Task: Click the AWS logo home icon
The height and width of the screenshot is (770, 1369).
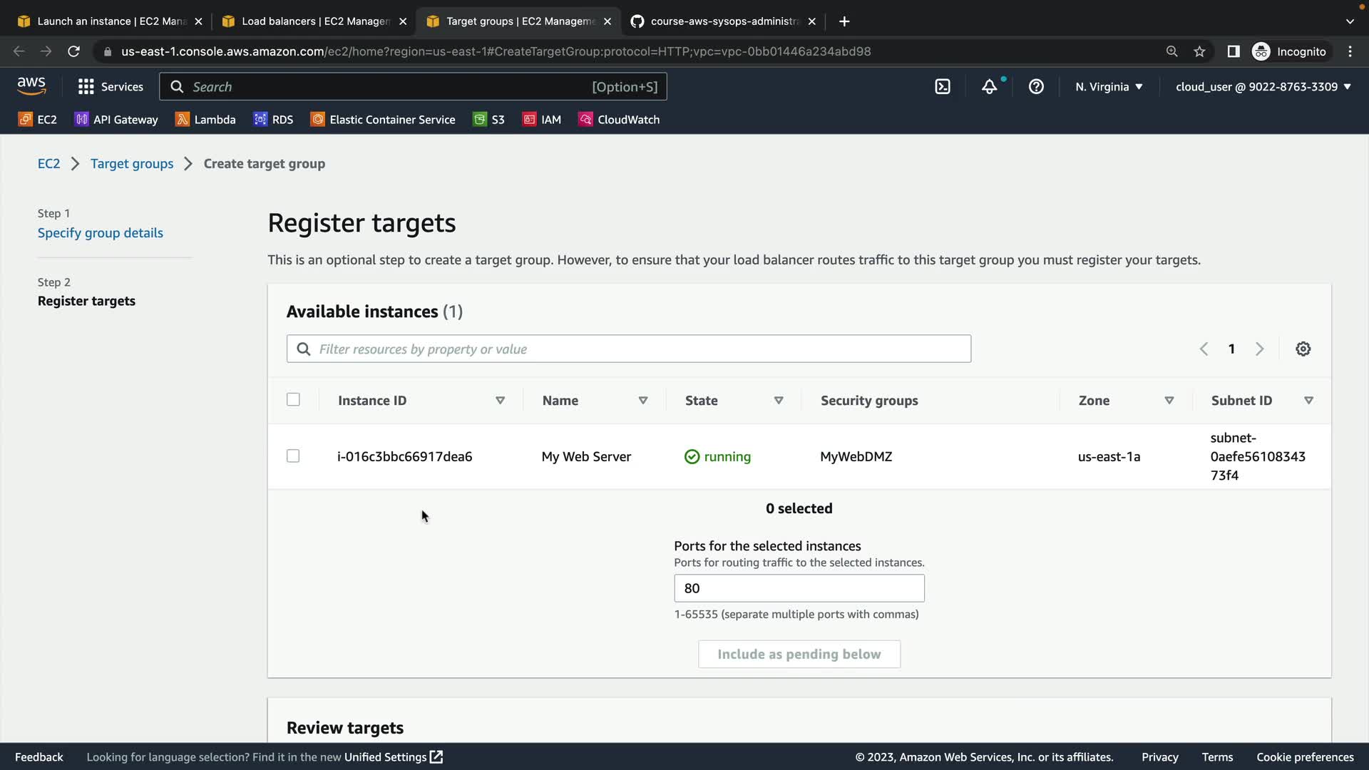Action: (x=31, y=86)
